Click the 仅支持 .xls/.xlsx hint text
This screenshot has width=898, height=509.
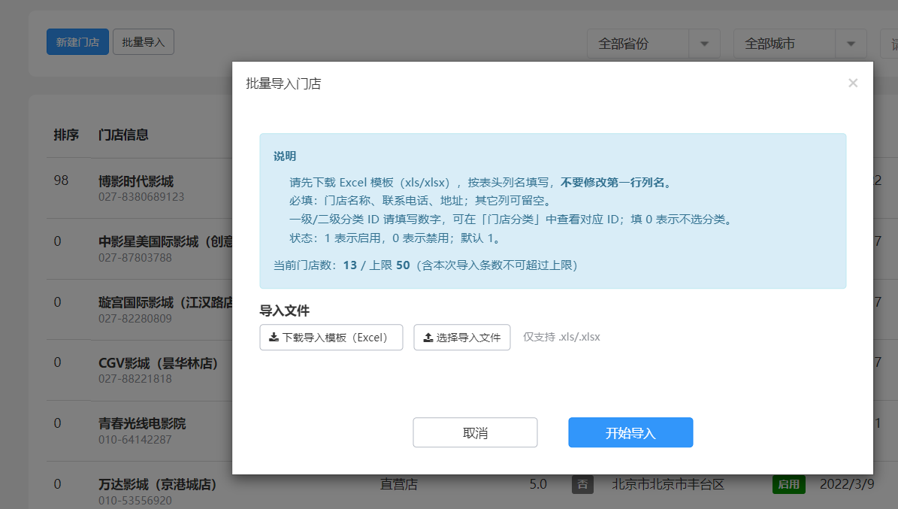pos(561,337)
